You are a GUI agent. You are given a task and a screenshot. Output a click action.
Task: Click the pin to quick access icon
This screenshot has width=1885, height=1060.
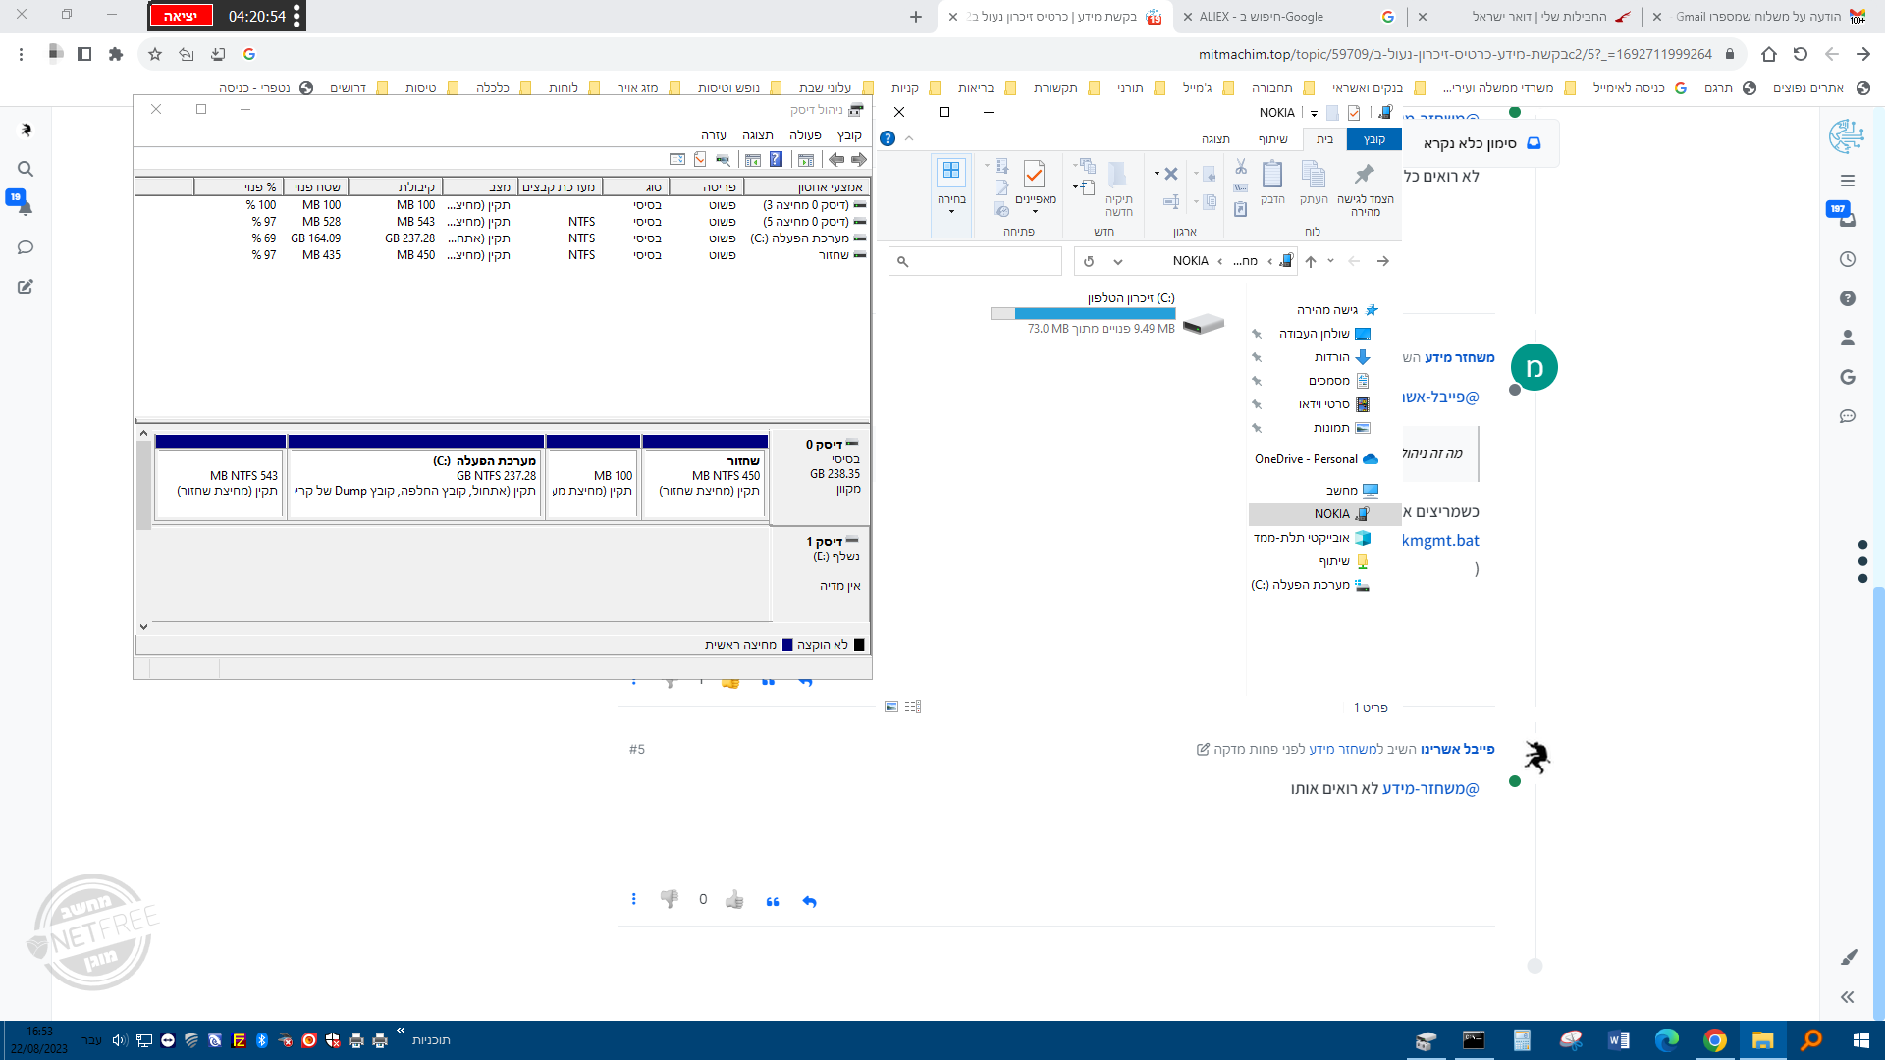point(1365,175)
